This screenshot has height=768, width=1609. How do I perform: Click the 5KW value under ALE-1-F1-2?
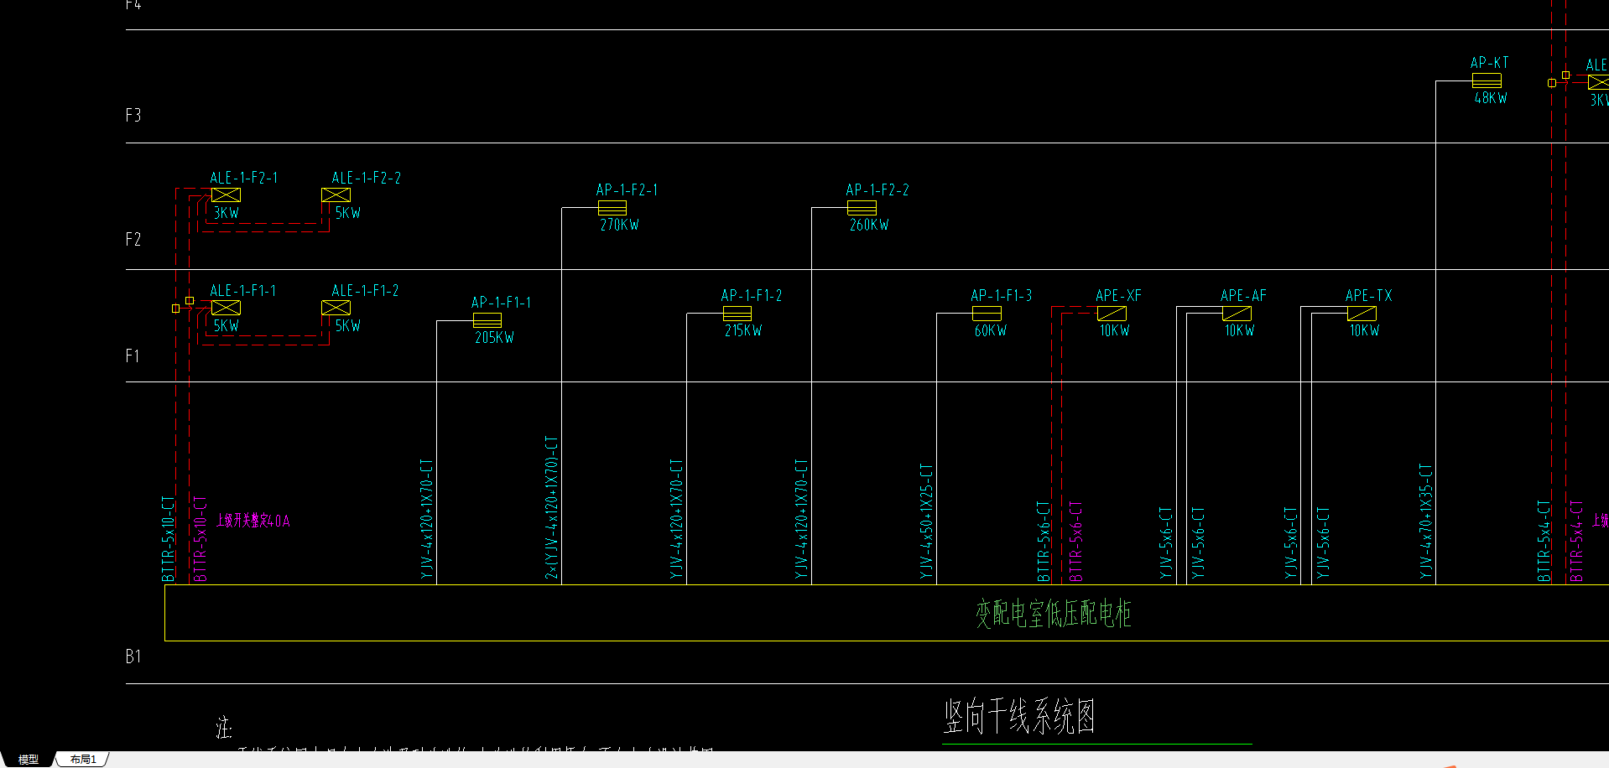[348, 325]
